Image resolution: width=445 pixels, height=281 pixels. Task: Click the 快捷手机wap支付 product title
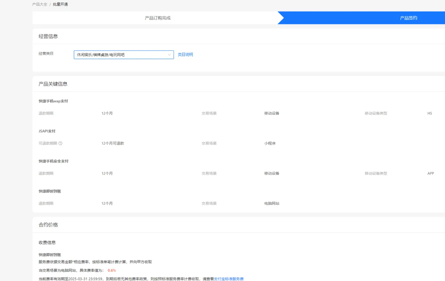(x=53, y=101)
